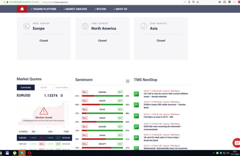Click SELL for DAX30 sentiment
240x156 pixels.
point(85,101)
